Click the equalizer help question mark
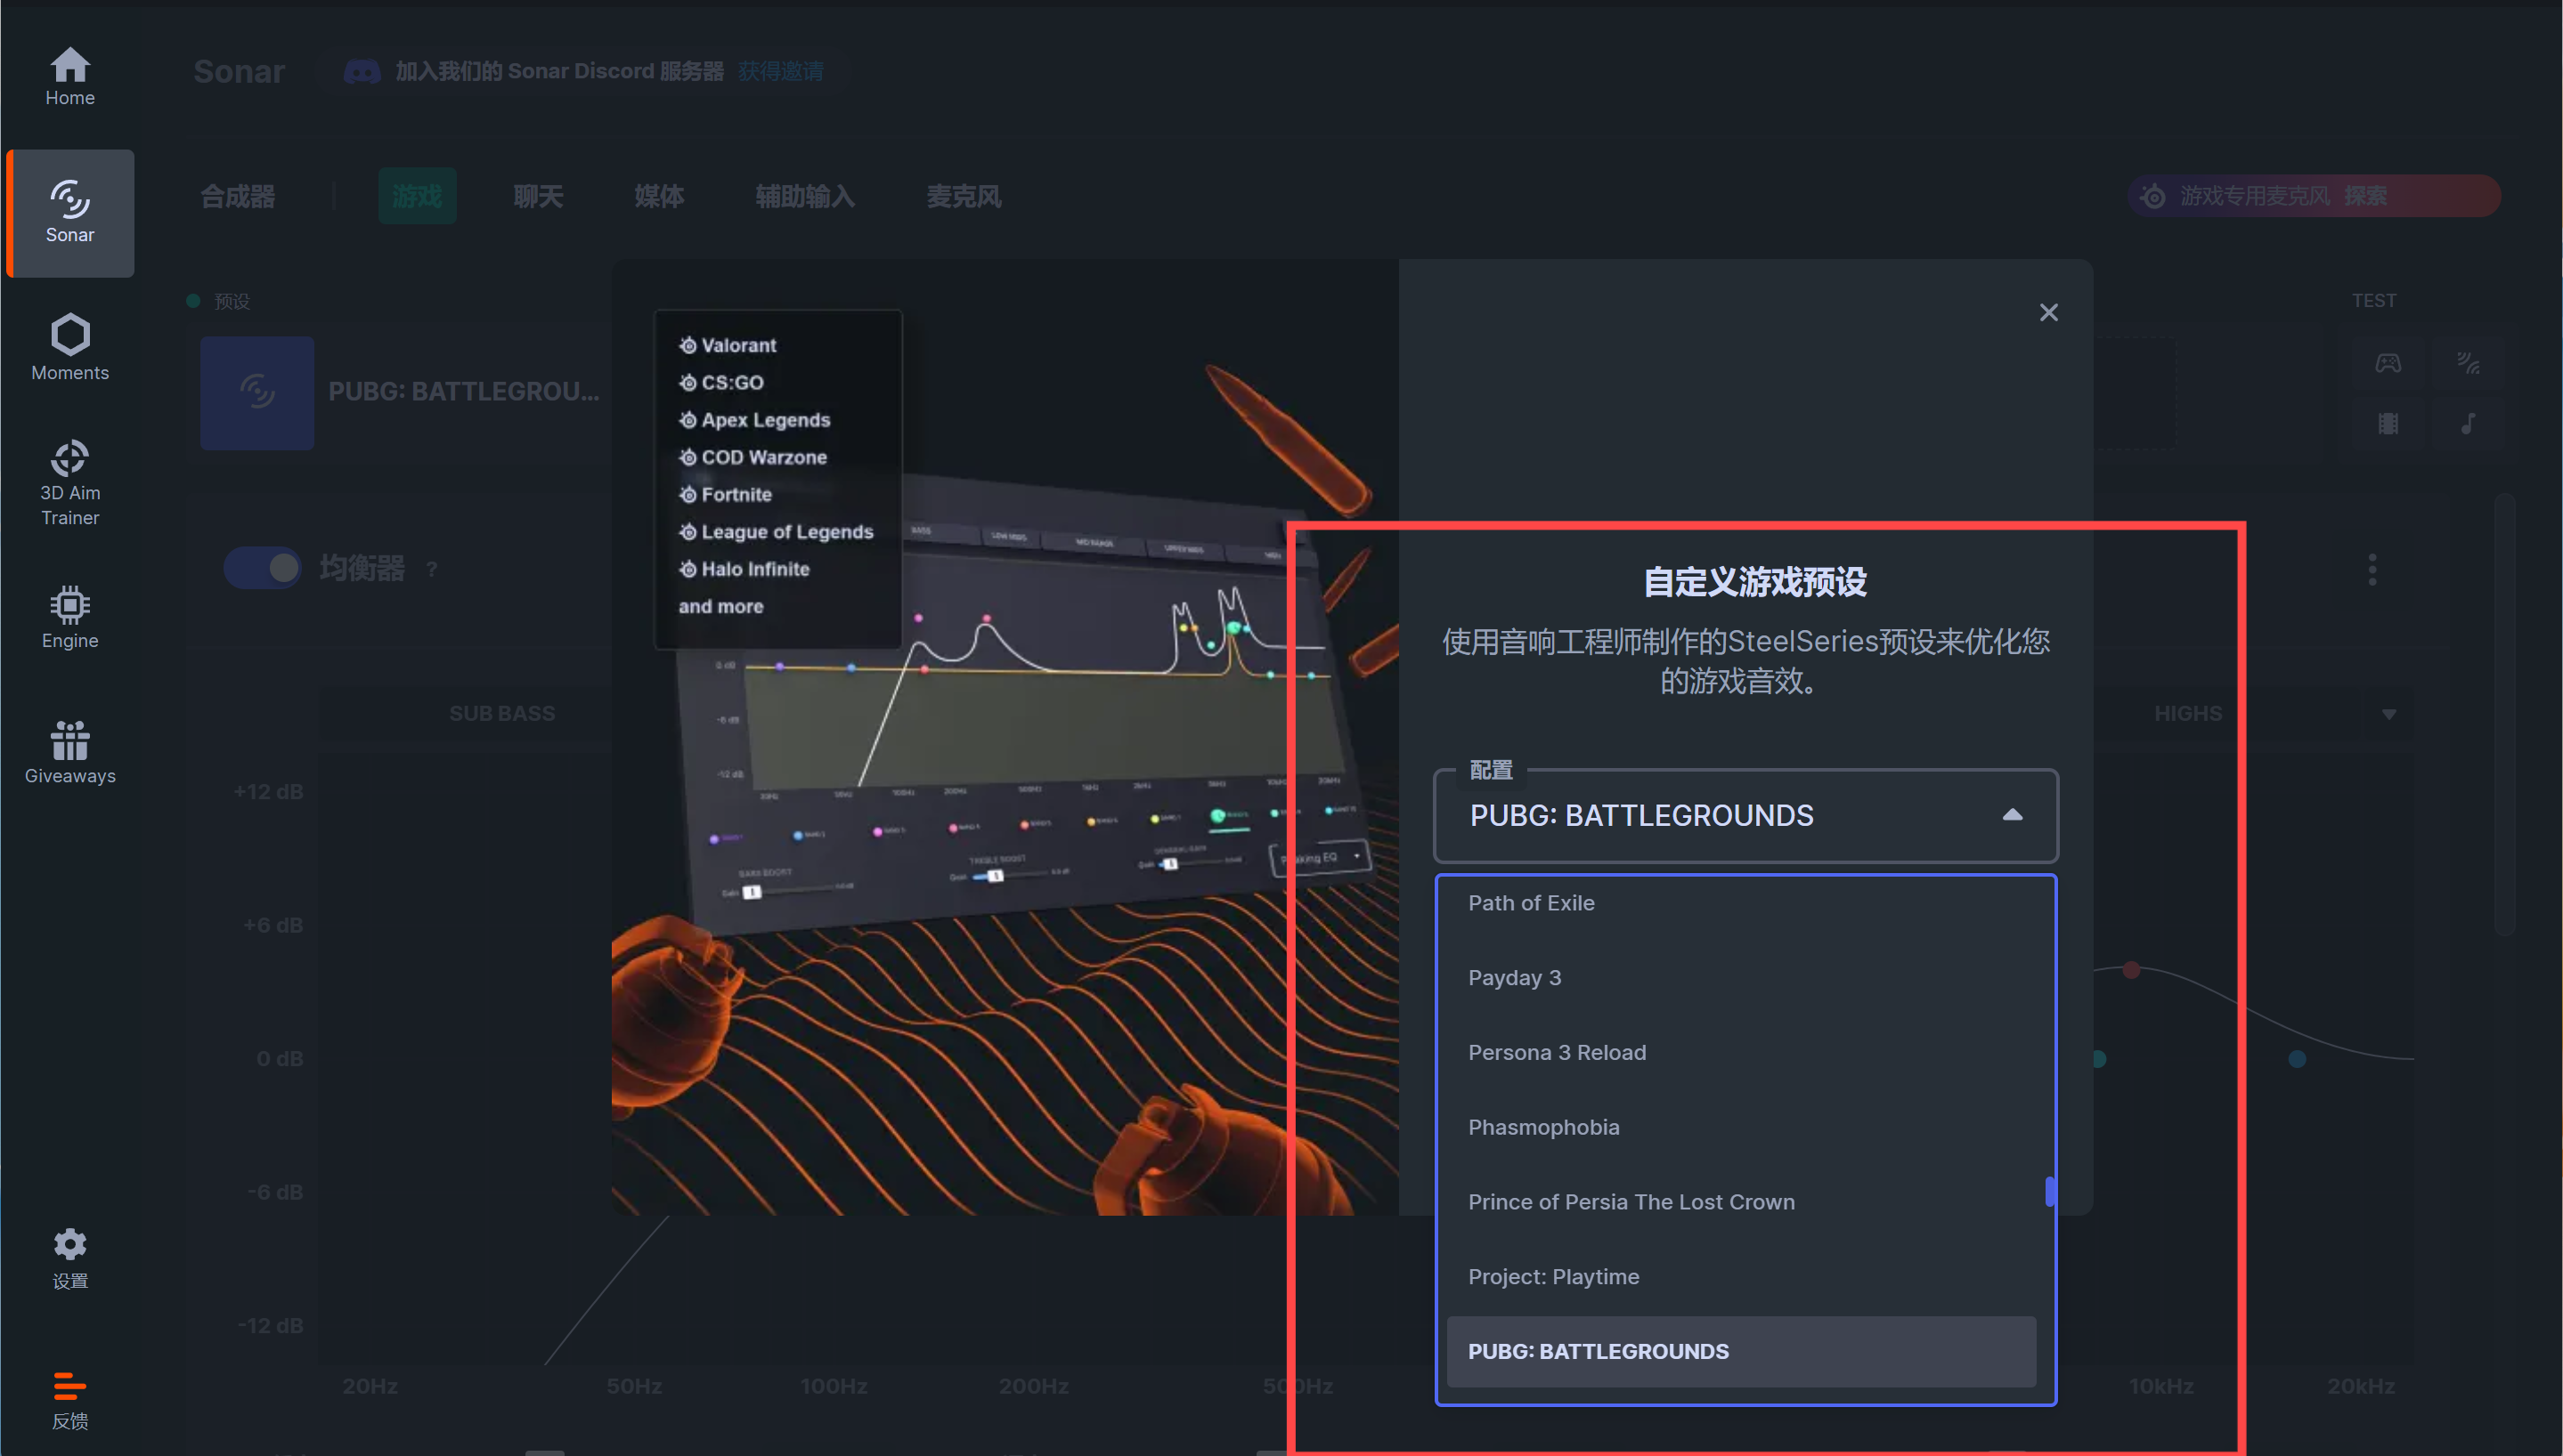 (431, 570)
